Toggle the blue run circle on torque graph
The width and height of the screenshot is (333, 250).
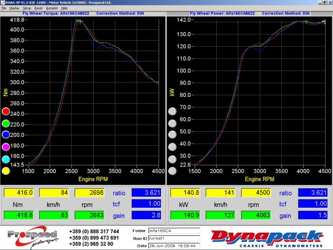pyautogui.click(x=6, y=135)
